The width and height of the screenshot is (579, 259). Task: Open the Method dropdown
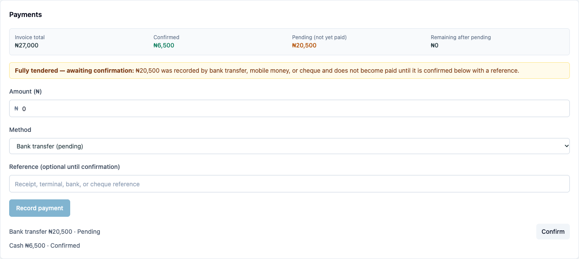coord(289,146)
